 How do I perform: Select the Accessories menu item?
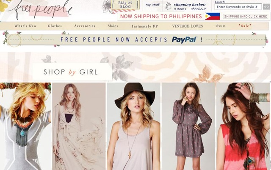[x=85, y=26]
